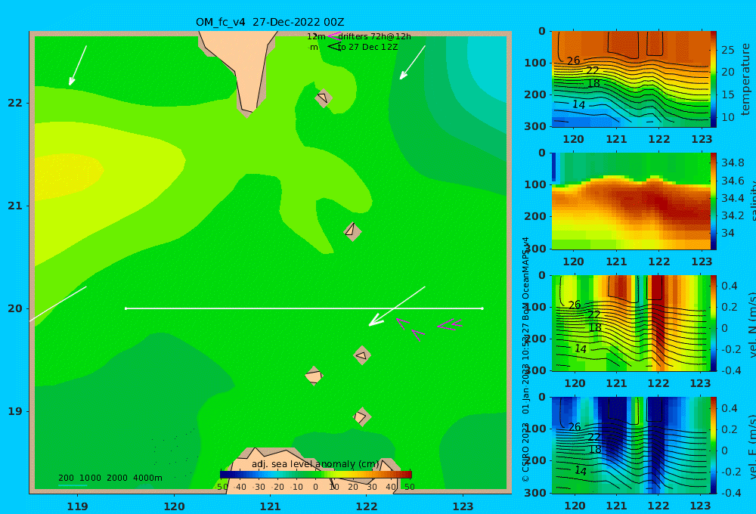Click the salinity colorbar
Image resolution: width=756 pixels, height=514 pixels.
714,201
